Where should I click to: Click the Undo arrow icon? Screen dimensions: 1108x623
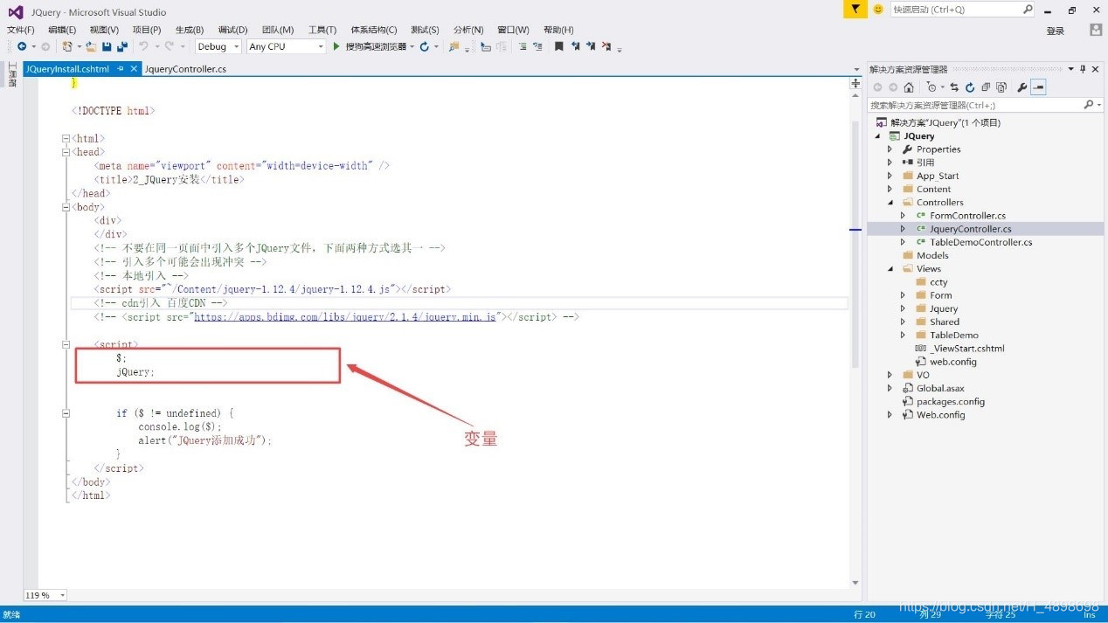pyautogui.click(x=143, y=46)
